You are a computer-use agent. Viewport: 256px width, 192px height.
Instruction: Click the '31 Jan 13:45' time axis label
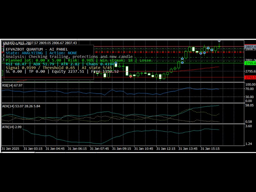[x=188, y=149]
